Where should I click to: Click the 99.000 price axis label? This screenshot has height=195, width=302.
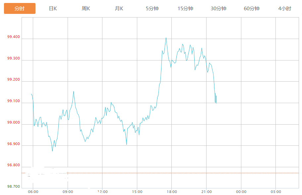(13, 123)
